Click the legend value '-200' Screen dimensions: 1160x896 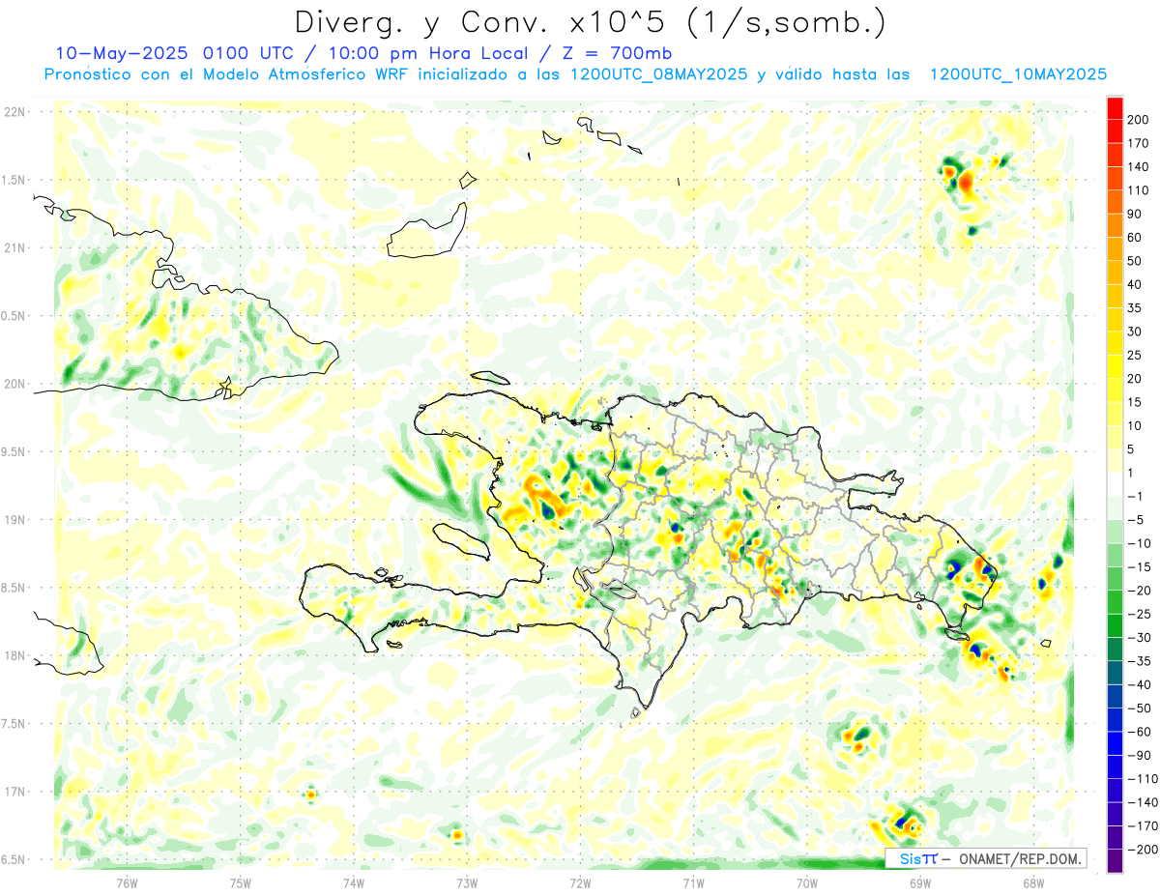(1143, 850)
